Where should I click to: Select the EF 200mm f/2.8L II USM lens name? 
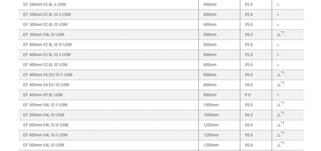click(x=44, y=5)
